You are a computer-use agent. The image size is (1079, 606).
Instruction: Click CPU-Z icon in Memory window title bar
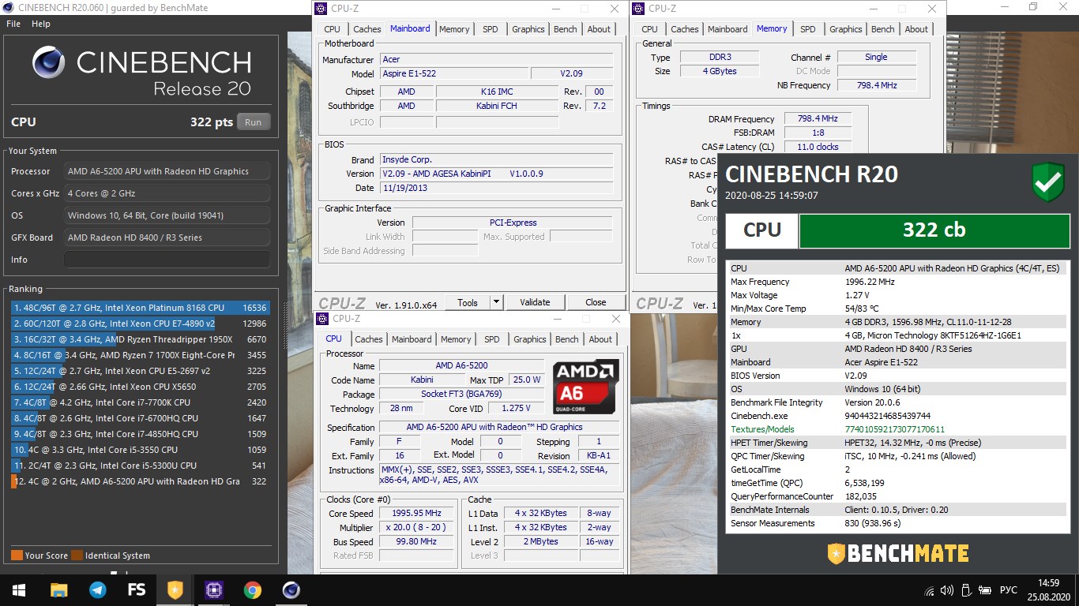point(637,9)
